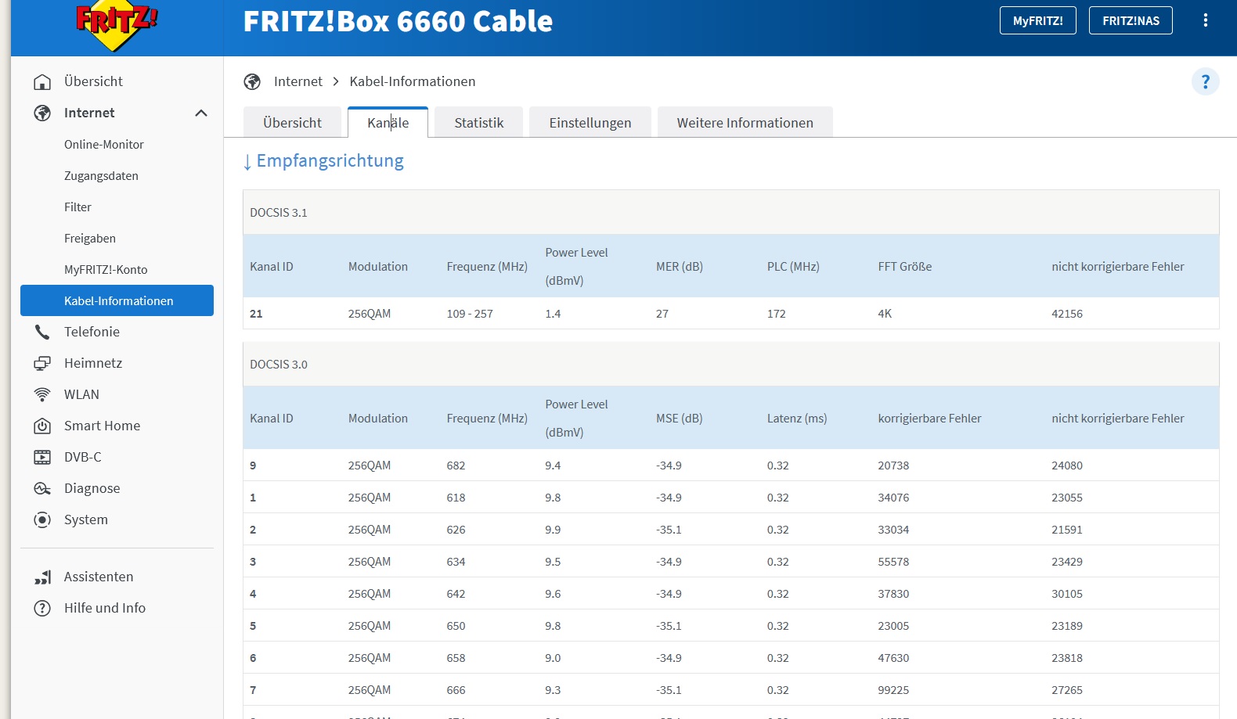Open Smart Home icon in sidebar

(x=42, y=426)
